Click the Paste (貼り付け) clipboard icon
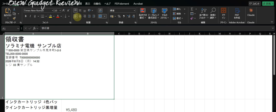This screenshot has height=112, width=276. pyautogui.click(x=7, y=11)
